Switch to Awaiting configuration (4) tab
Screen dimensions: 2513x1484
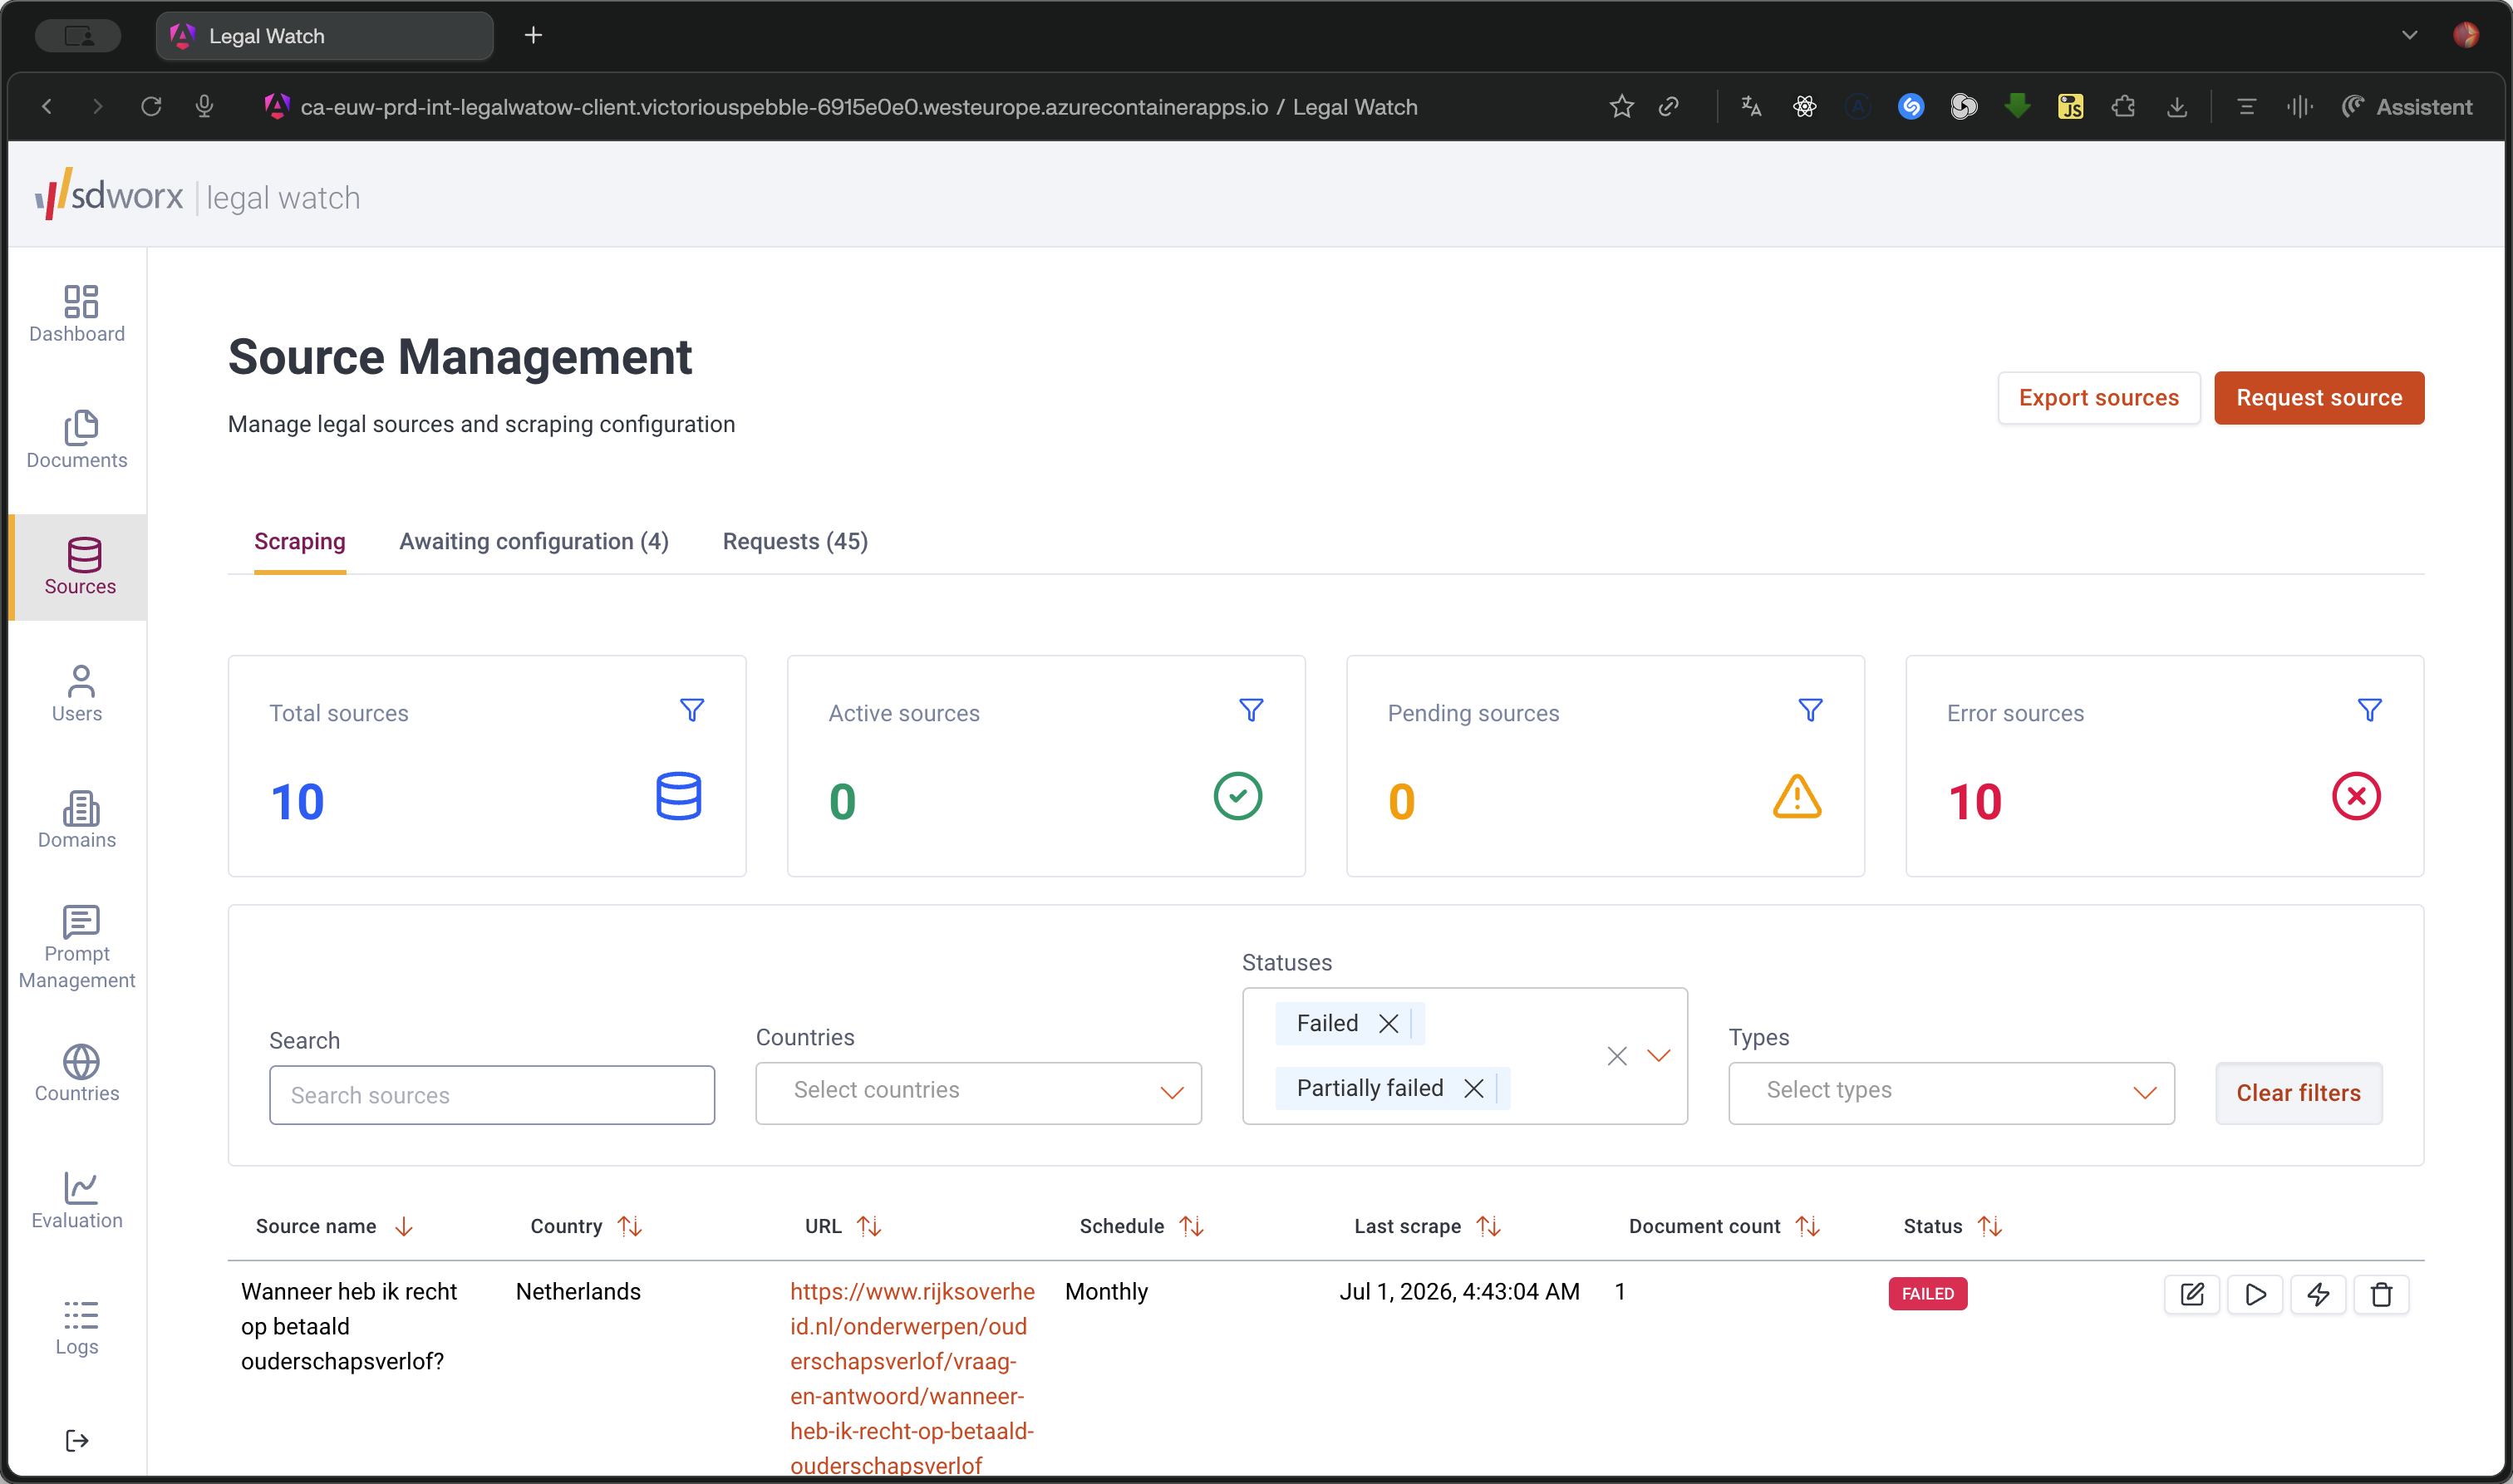pyautogui.click(x=534, y=542)
